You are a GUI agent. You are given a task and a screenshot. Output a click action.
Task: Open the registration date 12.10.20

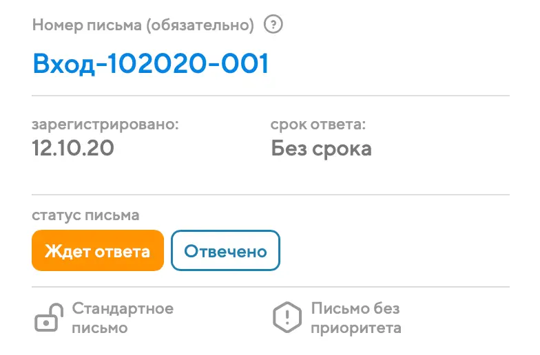tap(73, 148)
